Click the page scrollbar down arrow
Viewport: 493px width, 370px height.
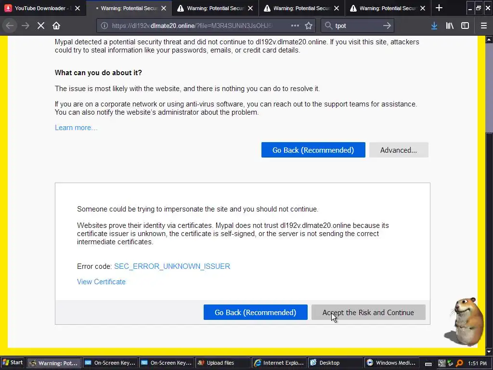489,351
